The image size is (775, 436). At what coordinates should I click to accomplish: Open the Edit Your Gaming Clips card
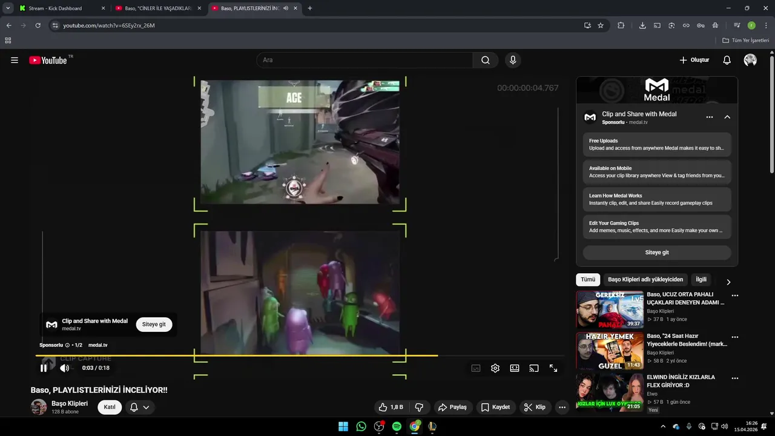[657, 226]
